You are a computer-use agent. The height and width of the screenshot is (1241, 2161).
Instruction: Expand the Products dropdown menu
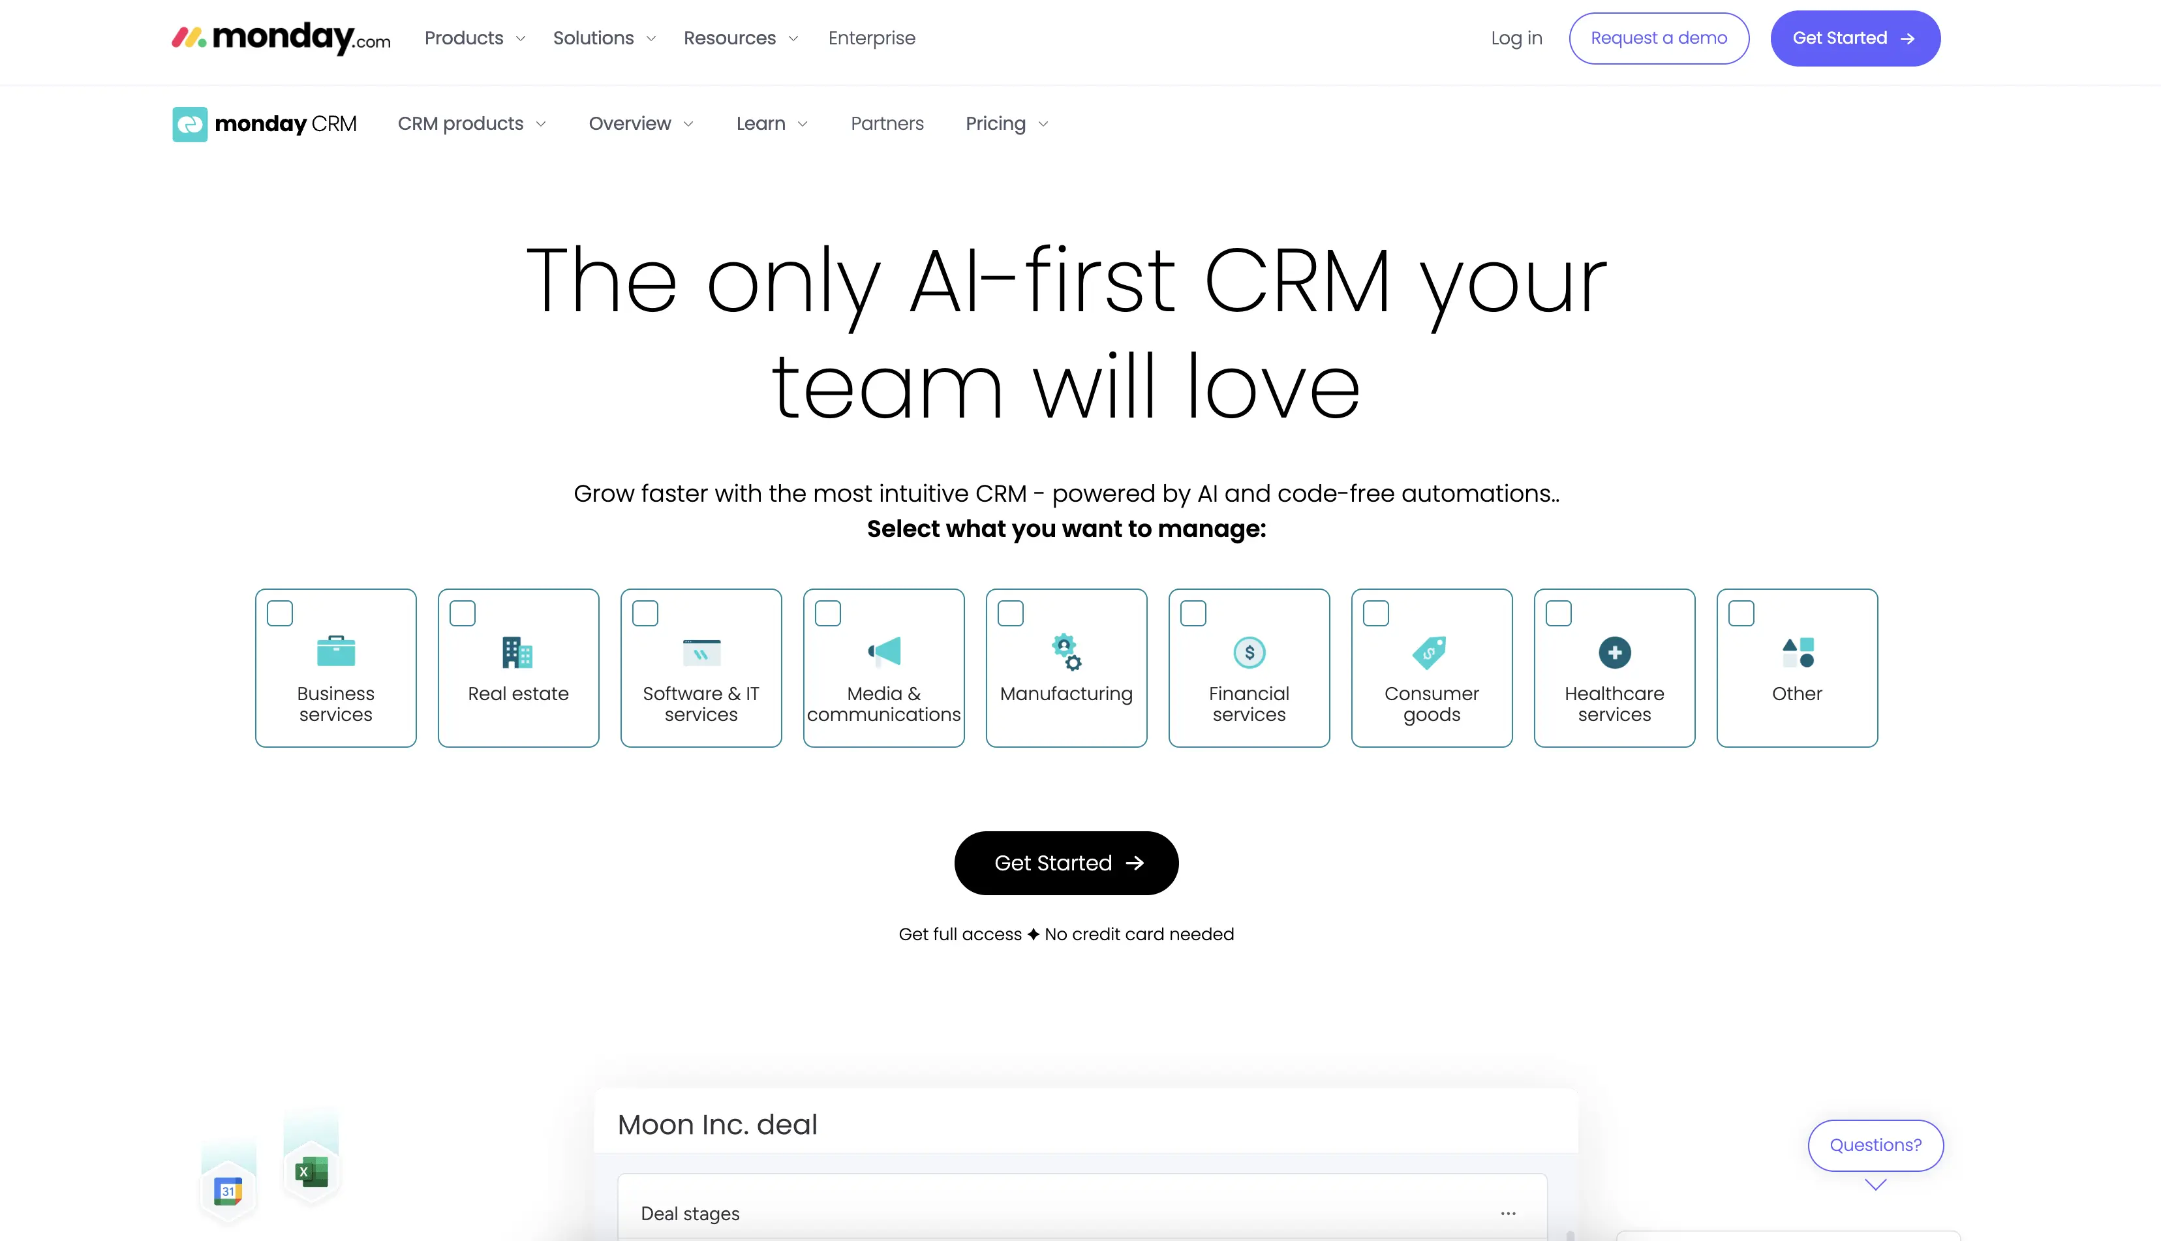(x=474, y=37)
